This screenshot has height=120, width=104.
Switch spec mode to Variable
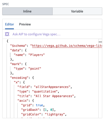pyautogui.click(x=77, y=11)
